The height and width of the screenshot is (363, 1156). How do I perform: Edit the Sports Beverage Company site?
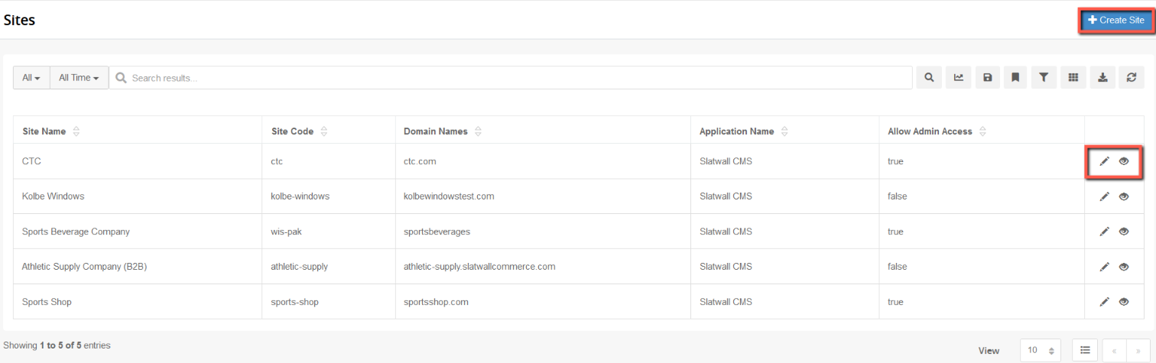(1104, 232)
